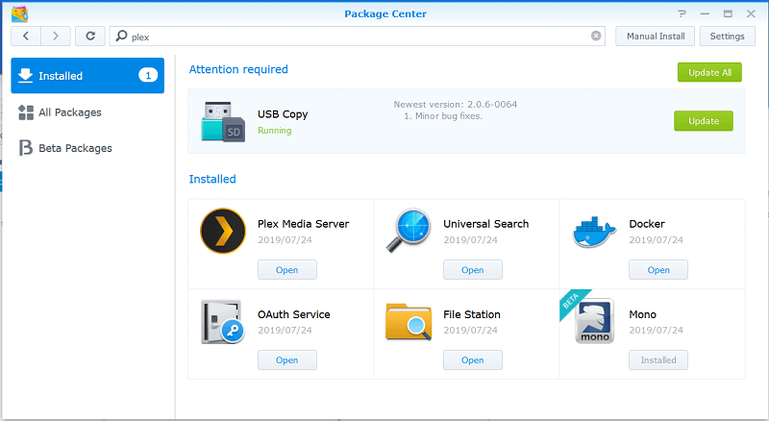The width and height of the screenshot is (769, 421).
Task: Refresh the package list
Action: (90, 36)
